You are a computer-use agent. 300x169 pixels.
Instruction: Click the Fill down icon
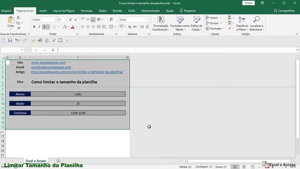point(230,23)
